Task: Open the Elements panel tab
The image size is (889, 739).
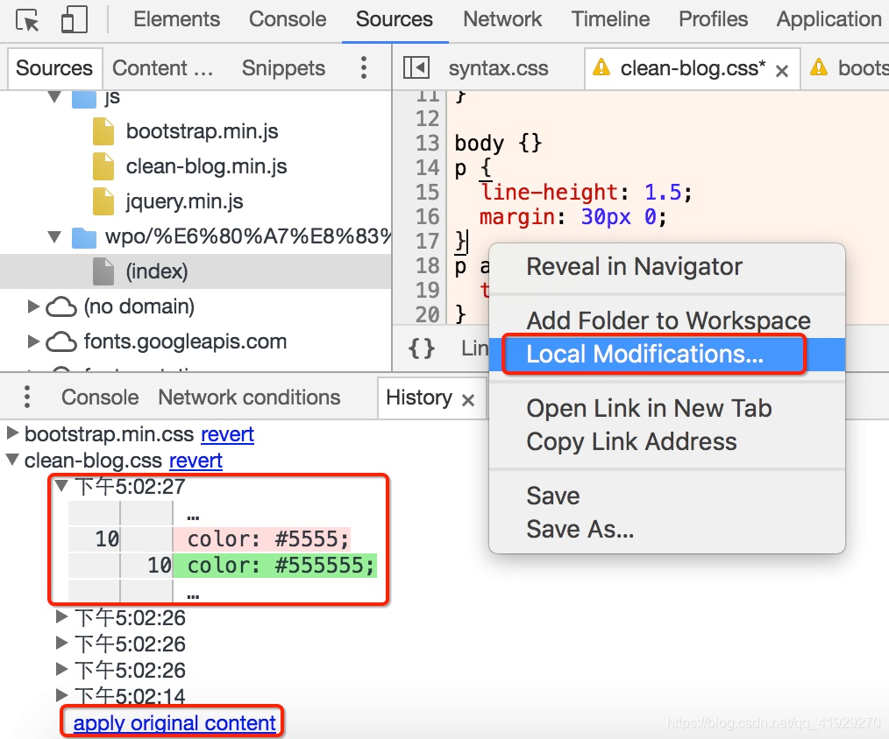Action: coord(176,19)
